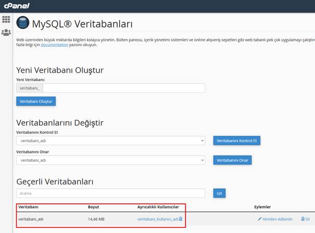Screen dimensions: 315x233
Task: Select the veritabanı_adı table cell
Action: coord(31,219)
